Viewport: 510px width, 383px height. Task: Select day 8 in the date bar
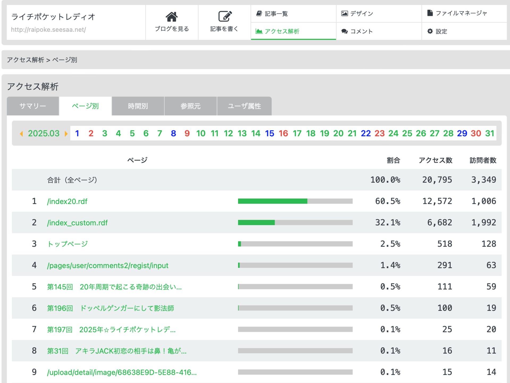click(173, 133)
